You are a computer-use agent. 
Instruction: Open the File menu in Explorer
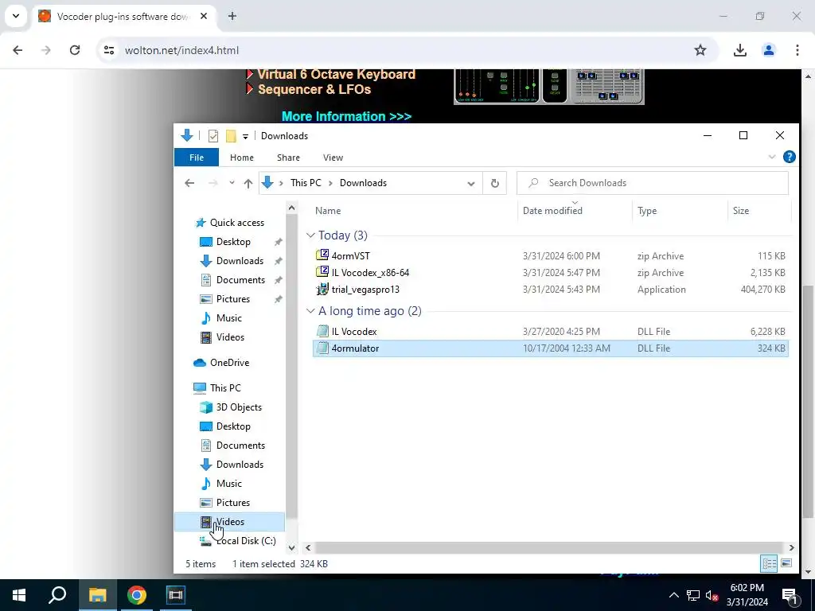pyautogui.click(x=197, y=158)
